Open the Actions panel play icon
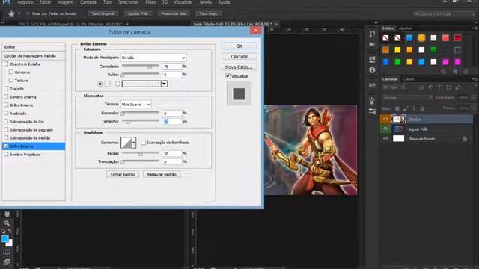This screenshot has width=479, height=269. point(372,45)
